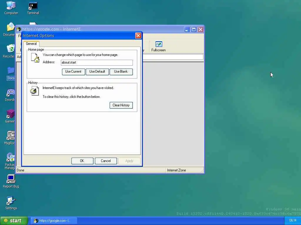Close the InternetE browser window
301x225 pixels.
pos(200,30)
